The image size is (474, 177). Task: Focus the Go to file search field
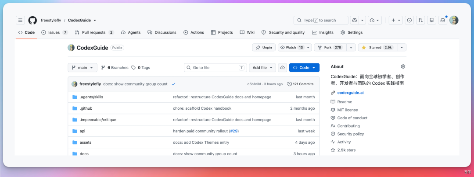(x=215, y=68)
